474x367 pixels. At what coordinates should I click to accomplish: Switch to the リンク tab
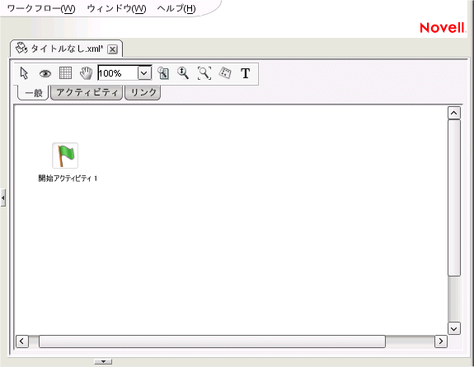(x=143, y=92)
